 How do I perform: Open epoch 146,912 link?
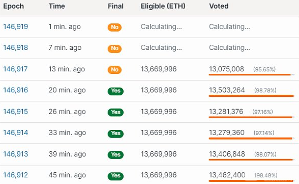coord(16,175)
